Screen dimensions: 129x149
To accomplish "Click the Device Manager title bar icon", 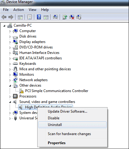I will 2,2.
